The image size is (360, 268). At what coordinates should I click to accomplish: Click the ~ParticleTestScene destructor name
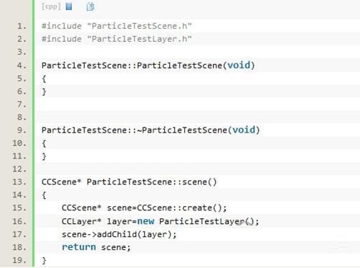point(182,130)
